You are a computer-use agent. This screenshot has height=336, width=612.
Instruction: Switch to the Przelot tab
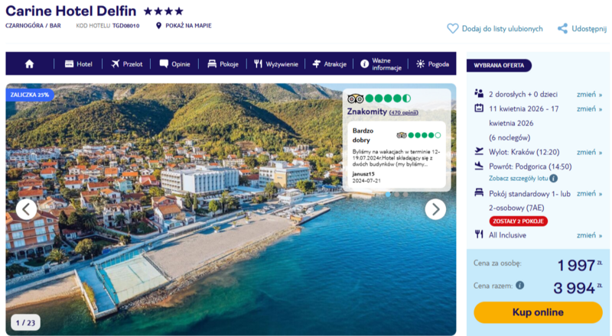click(127, 64)
